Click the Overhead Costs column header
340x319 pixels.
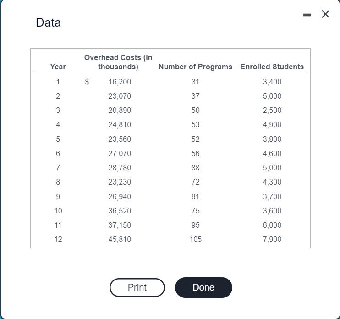118,62
